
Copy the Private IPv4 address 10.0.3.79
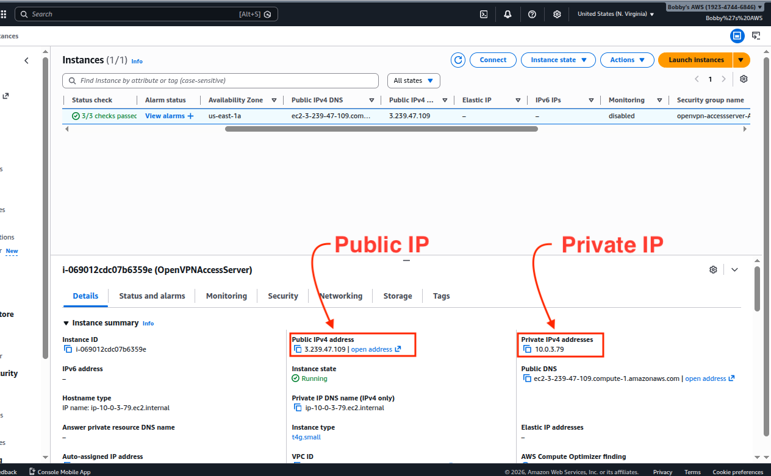[x=527, y=349]
